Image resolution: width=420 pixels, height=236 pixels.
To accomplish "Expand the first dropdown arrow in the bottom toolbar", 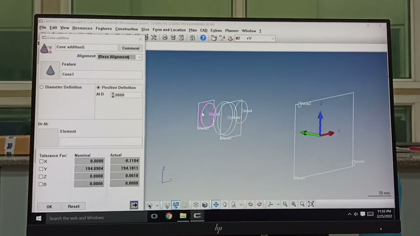I will pos(157,205).
